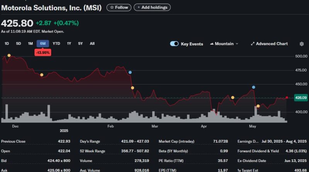Click the +2.87 price change value
The image size is (309, 172).
point(44,23)
